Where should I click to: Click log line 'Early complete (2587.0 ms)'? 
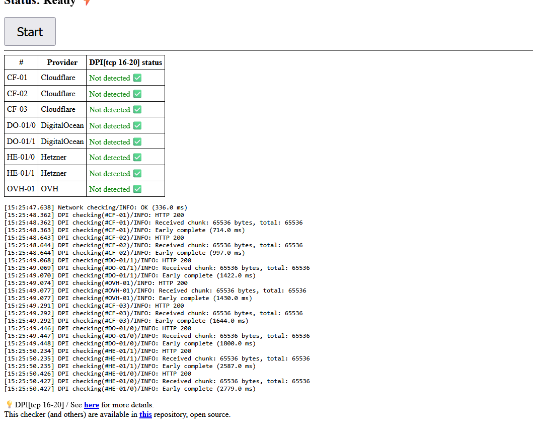130,366
